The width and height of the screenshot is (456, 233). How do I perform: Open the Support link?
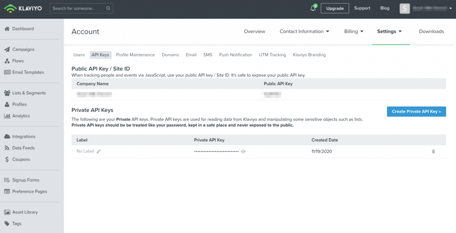362,8
